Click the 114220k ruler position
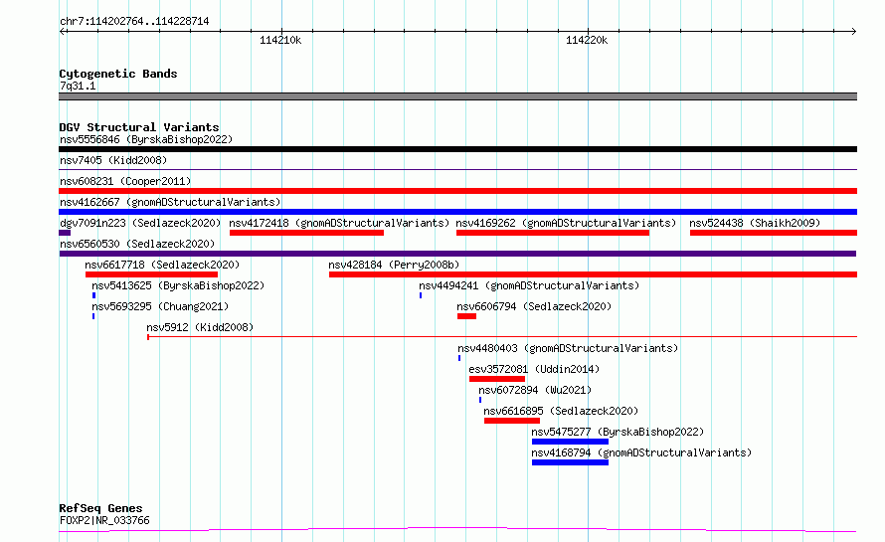885x542 pixels. coord(587,40)
